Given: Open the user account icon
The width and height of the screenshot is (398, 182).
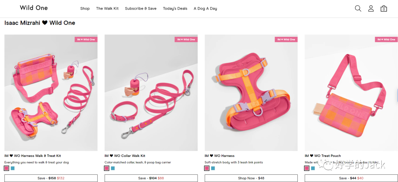Looking at the screenshot, I should (x=371, y=8).
